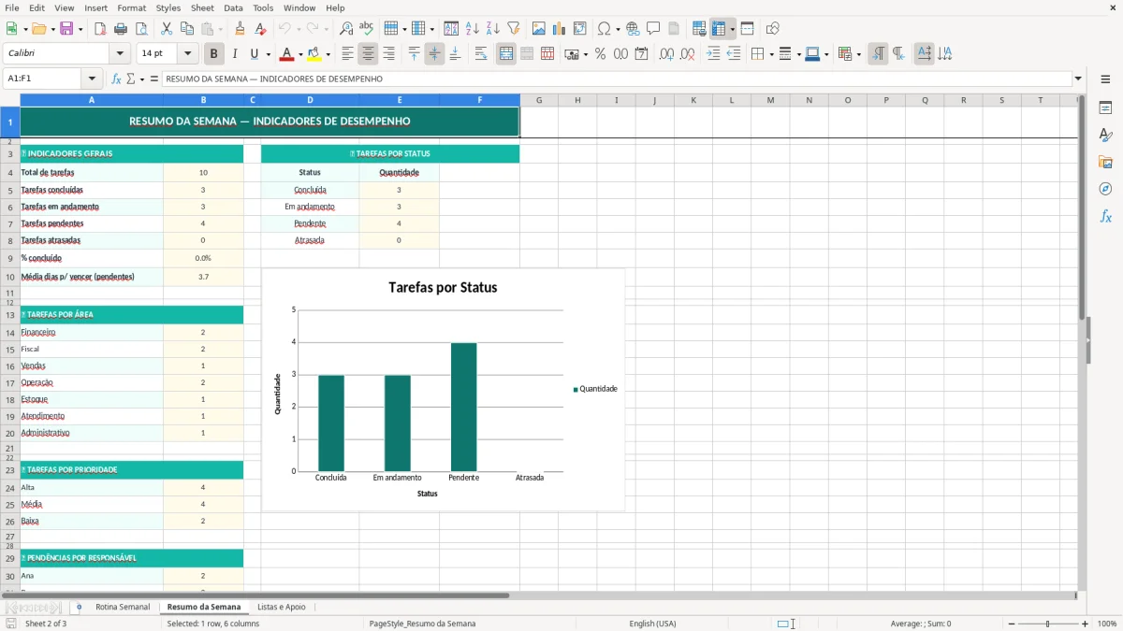Screen dimensions: 1123x631
Task: Click the Sort dialog icon
Action: 451,29
